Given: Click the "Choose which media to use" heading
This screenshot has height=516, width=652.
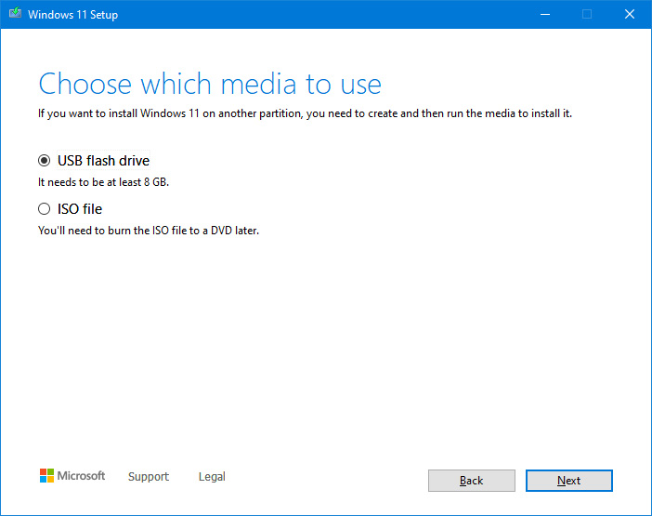Looking at the screenshot, I should pos(210,85).
